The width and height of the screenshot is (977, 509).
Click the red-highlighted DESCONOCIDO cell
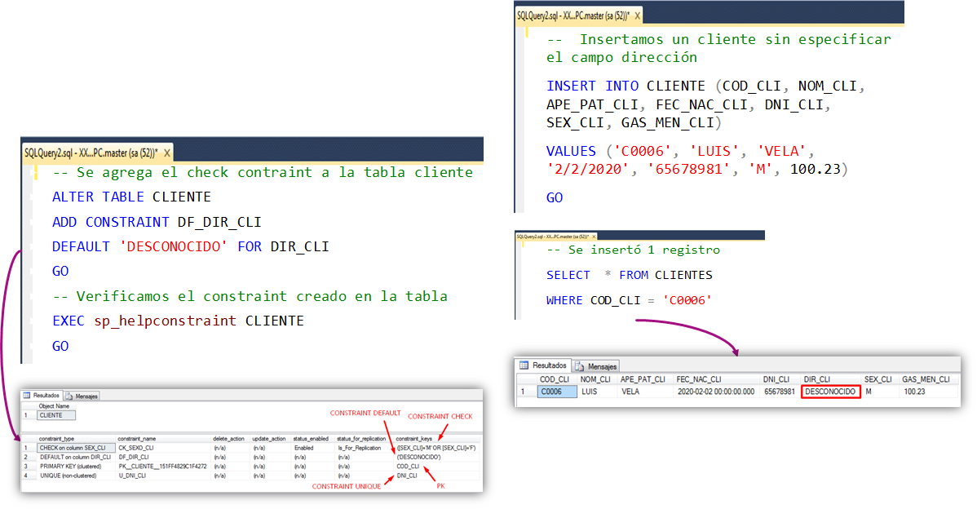tap(830, 392)
